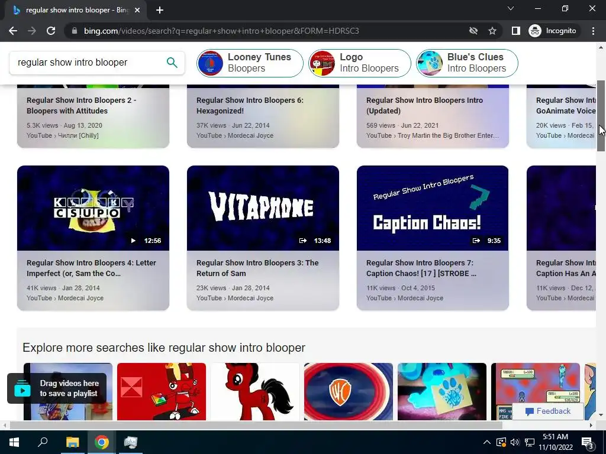Image resolution: width=606 pixels, height=454 pixels.
Task: Click the scroll-down arrow of the vertical scrollbar
Action: click(x=601, y=415)
